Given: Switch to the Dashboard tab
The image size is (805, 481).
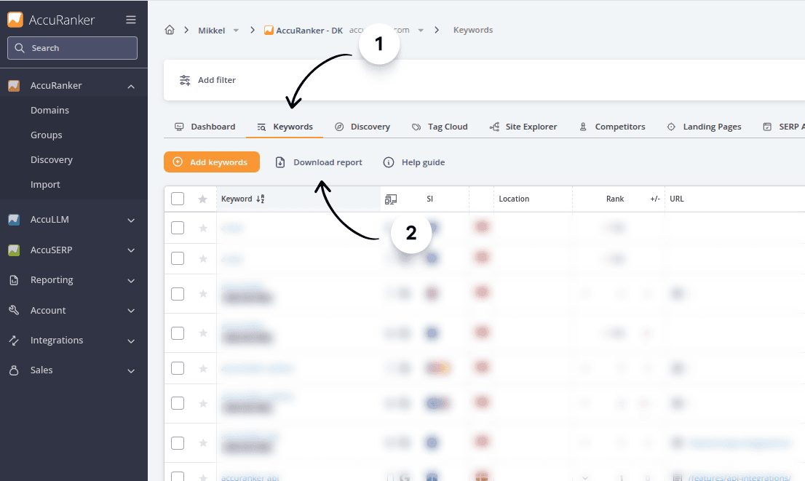Looking at the screenshot, I should tap(205, 127).
